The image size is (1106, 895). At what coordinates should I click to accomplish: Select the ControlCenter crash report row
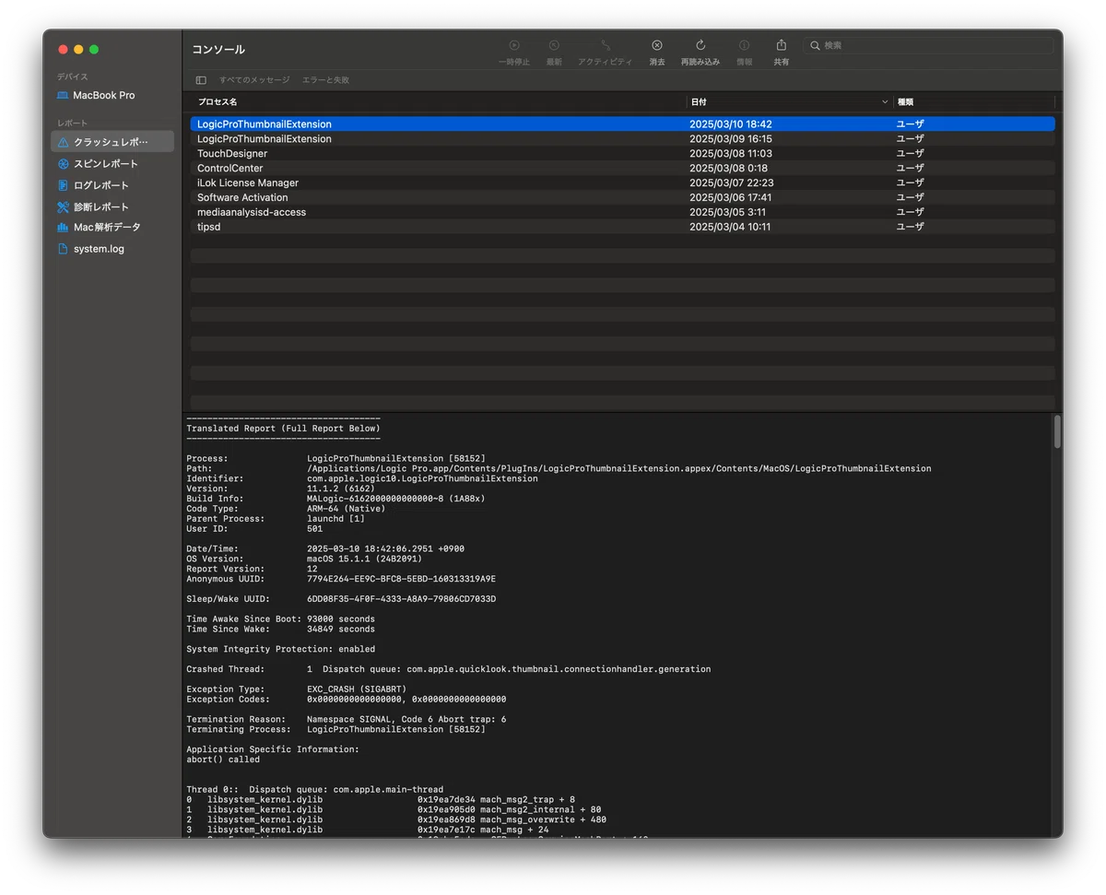[x=623, y=169]
